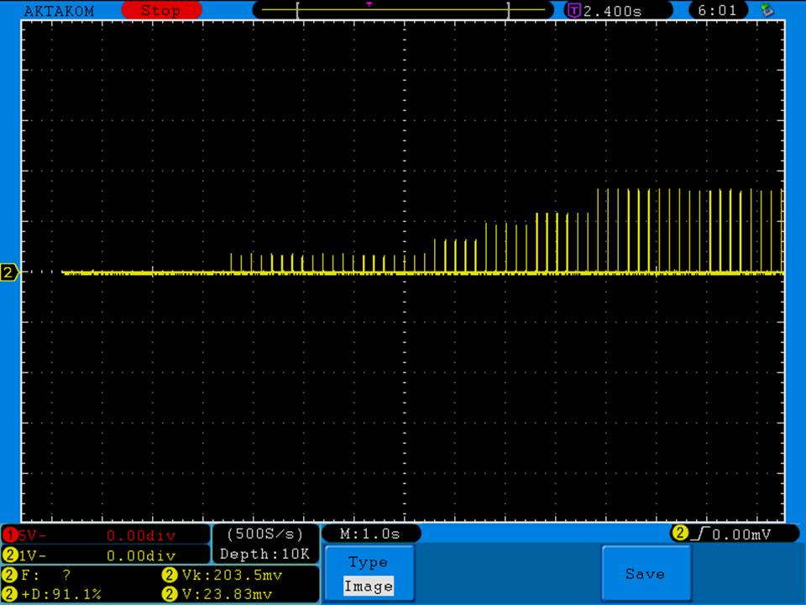Click the channel 2 yellow 1V scale badge
This screenshot has width=806, height=605.
coord(10,555)
